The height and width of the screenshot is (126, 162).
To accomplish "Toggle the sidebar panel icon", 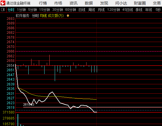I will point(3,10).
